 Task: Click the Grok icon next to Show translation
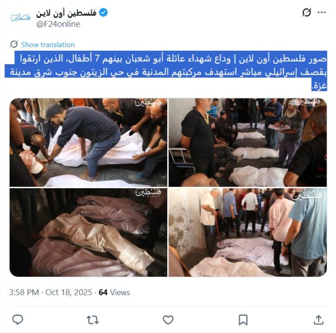pos(14,44)
